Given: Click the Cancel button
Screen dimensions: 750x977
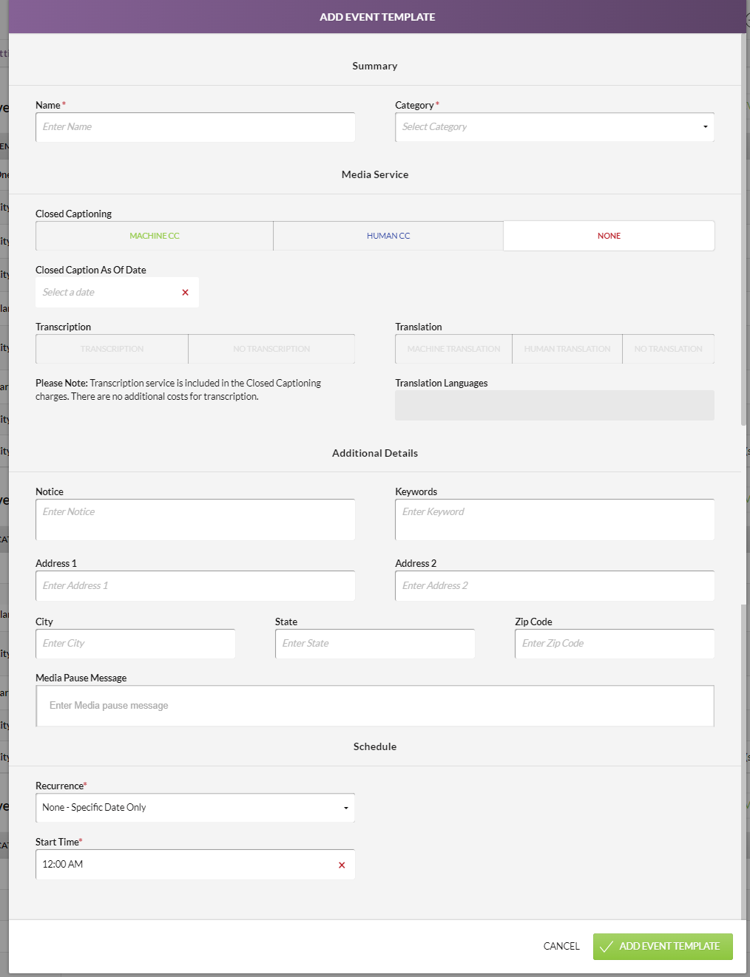Looking at the screenshot, I should pyautogui.click(x=561, y=946).
